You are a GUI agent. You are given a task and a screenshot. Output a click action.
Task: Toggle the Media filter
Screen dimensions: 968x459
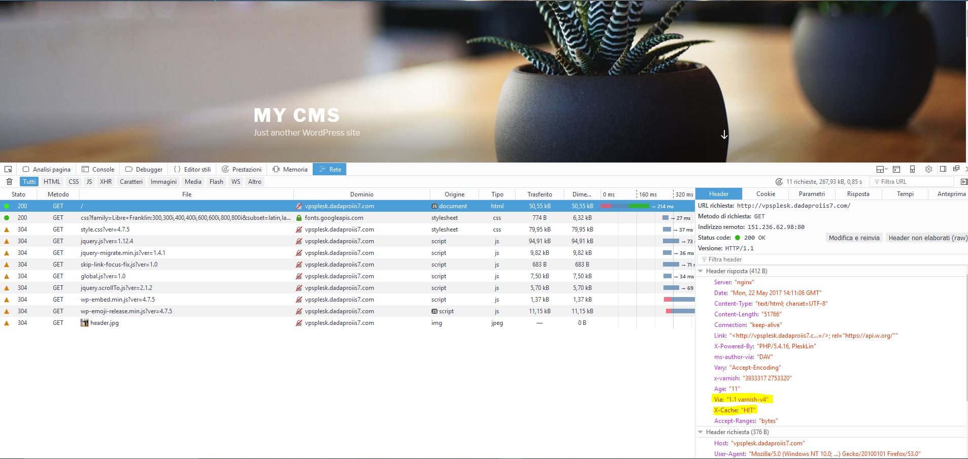[x=193, y=181]
